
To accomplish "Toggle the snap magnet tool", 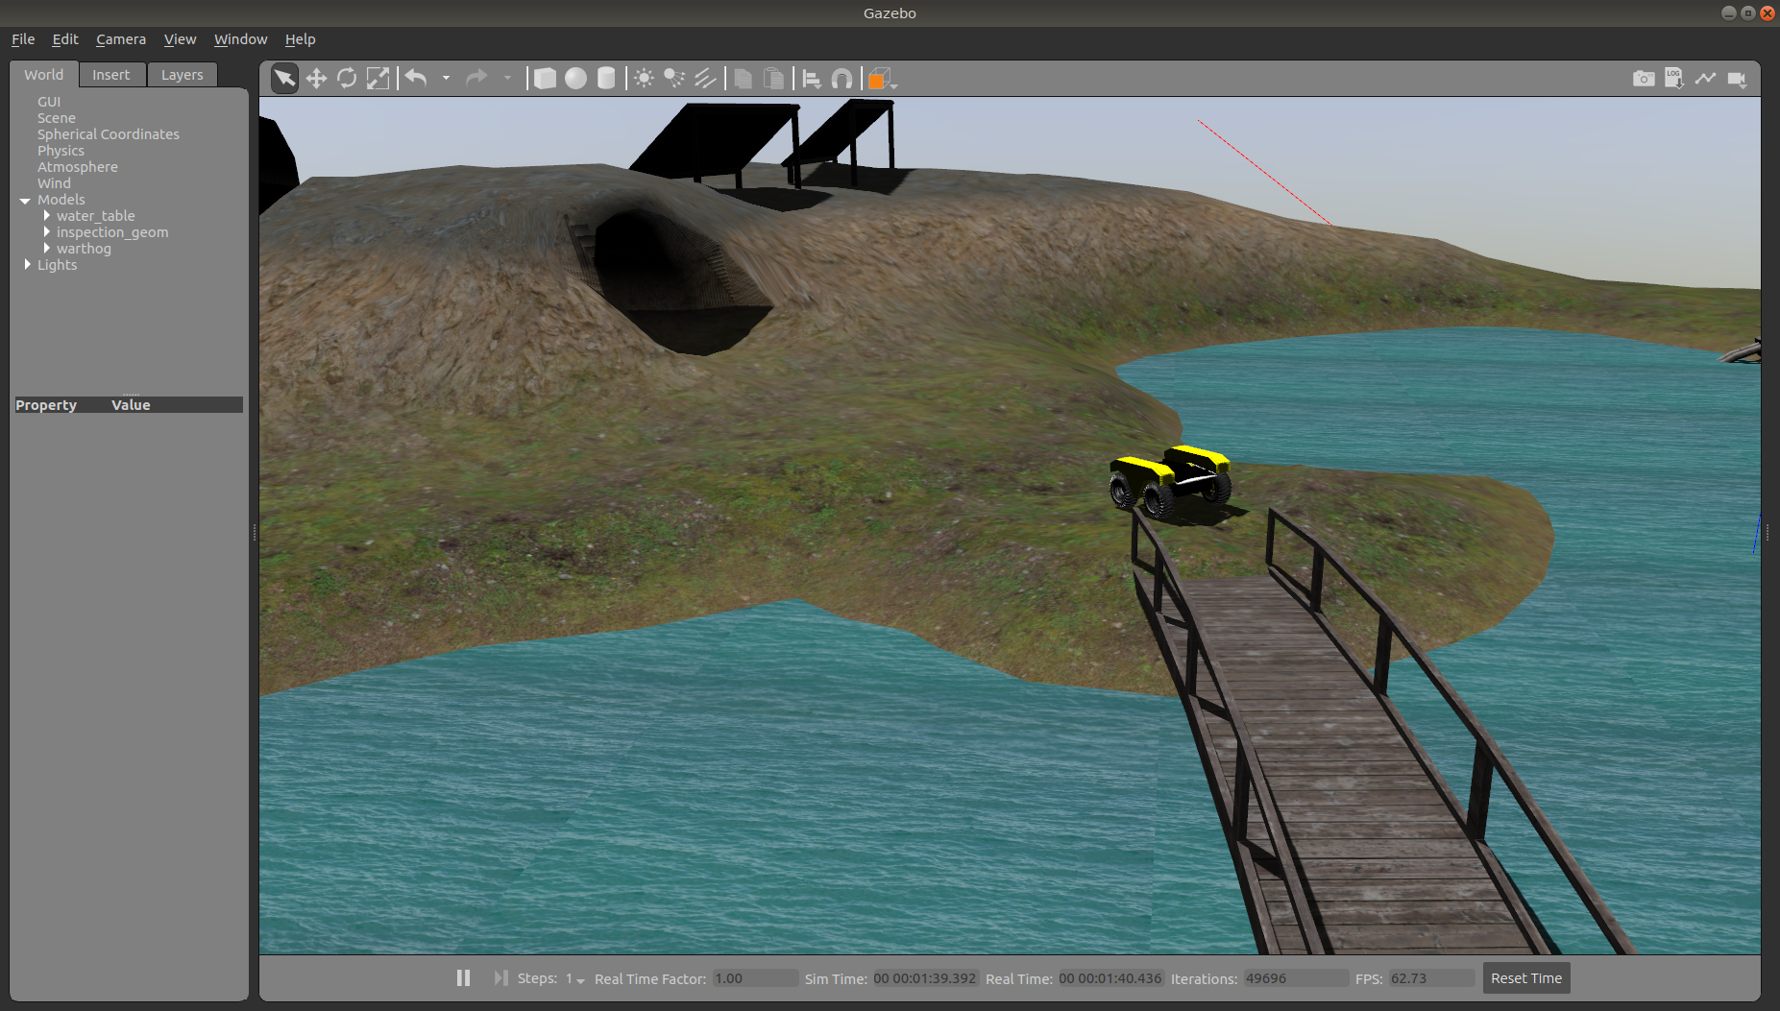I will tap(841, 79).
